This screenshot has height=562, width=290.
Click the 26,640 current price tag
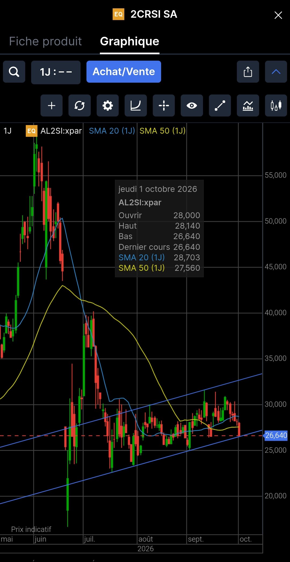[x=276, y=435]
